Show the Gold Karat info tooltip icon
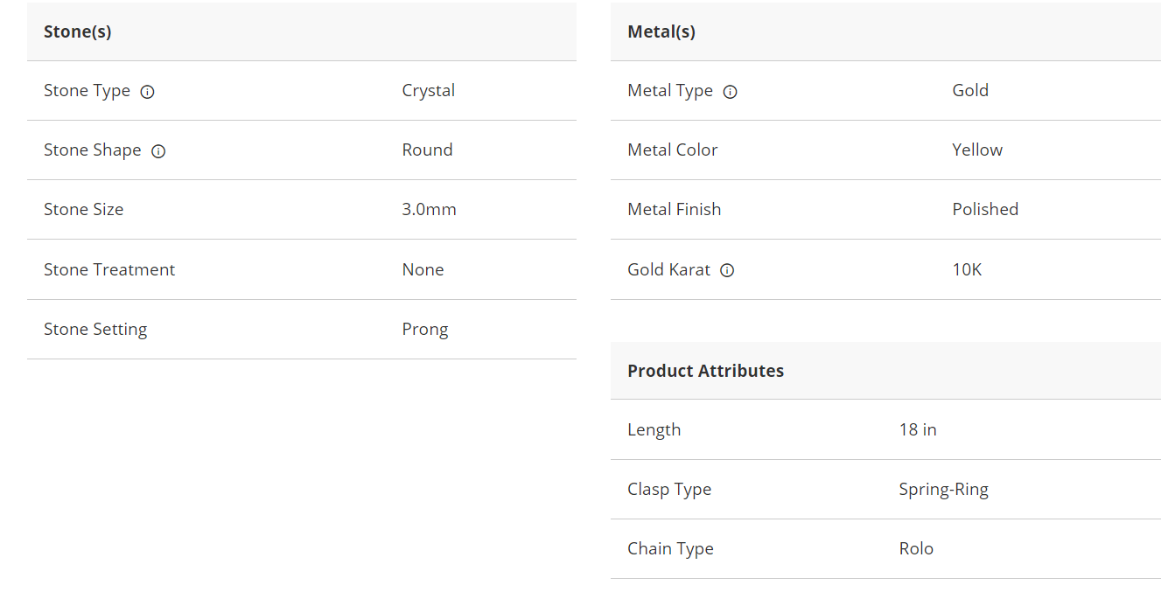The height and width of the screenshot is (599, 1168). click(x=727, y=270)
